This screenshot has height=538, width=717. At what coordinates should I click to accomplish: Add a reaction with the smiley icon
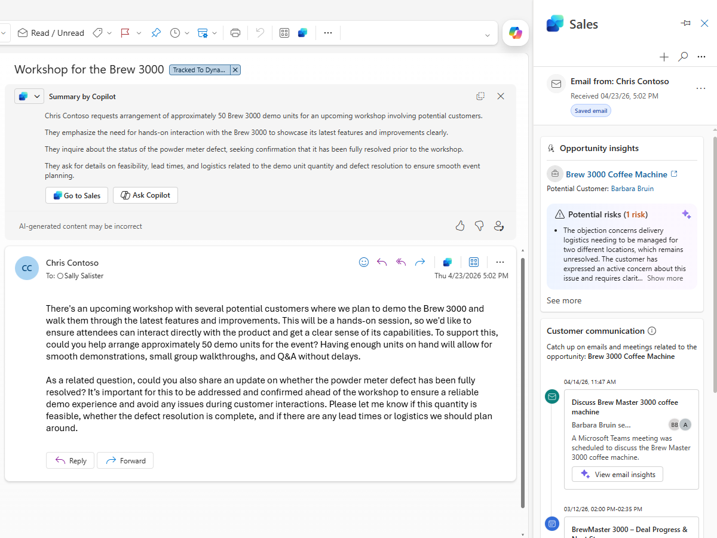point(364,262)
